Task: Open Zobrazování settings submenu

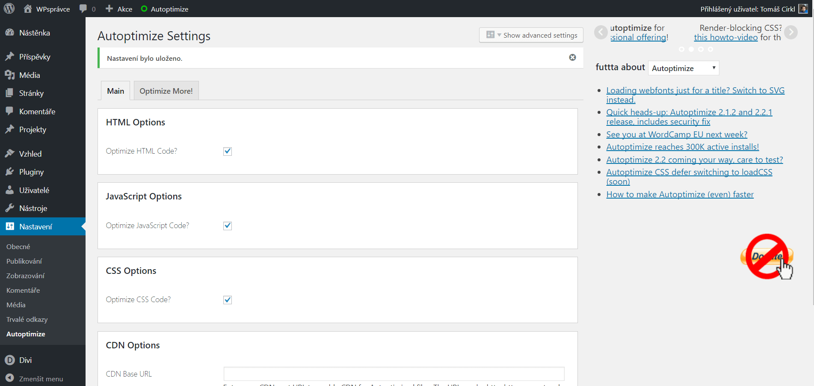Action: (x=25, y=276)
